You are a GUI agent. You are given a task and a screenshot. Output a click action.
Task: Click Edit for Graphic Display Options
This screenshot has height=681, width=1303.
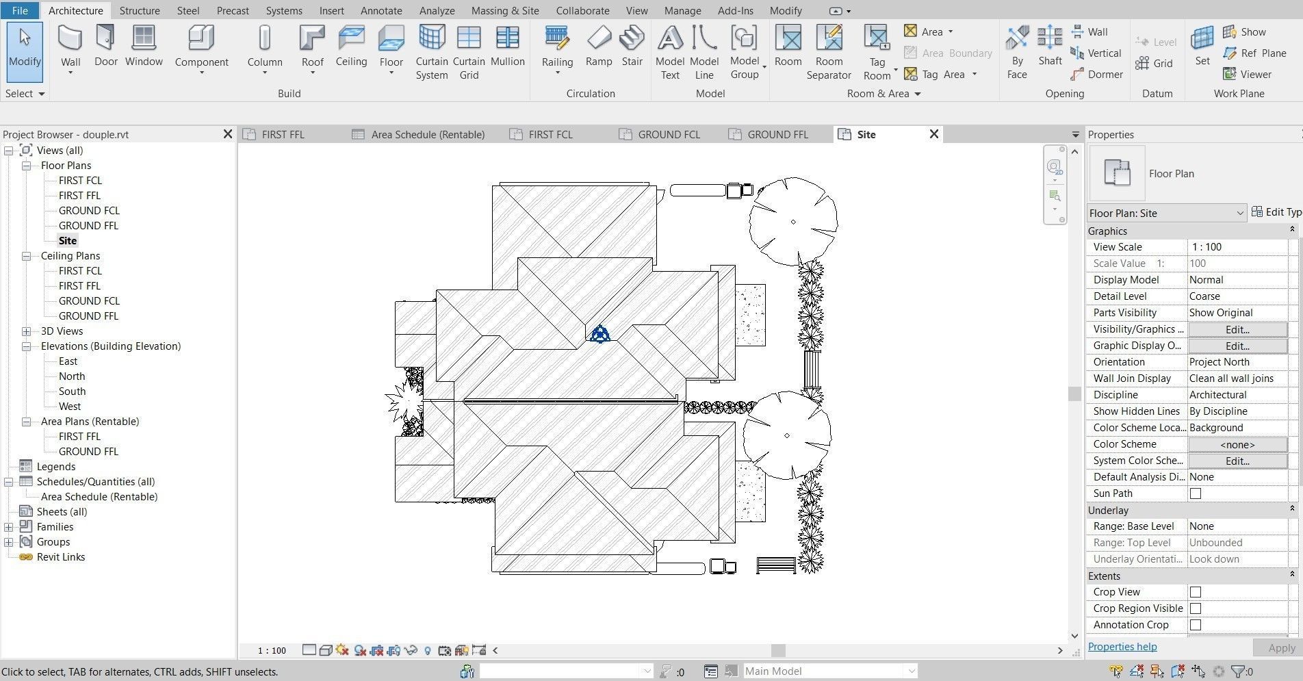click(1237, 346)
